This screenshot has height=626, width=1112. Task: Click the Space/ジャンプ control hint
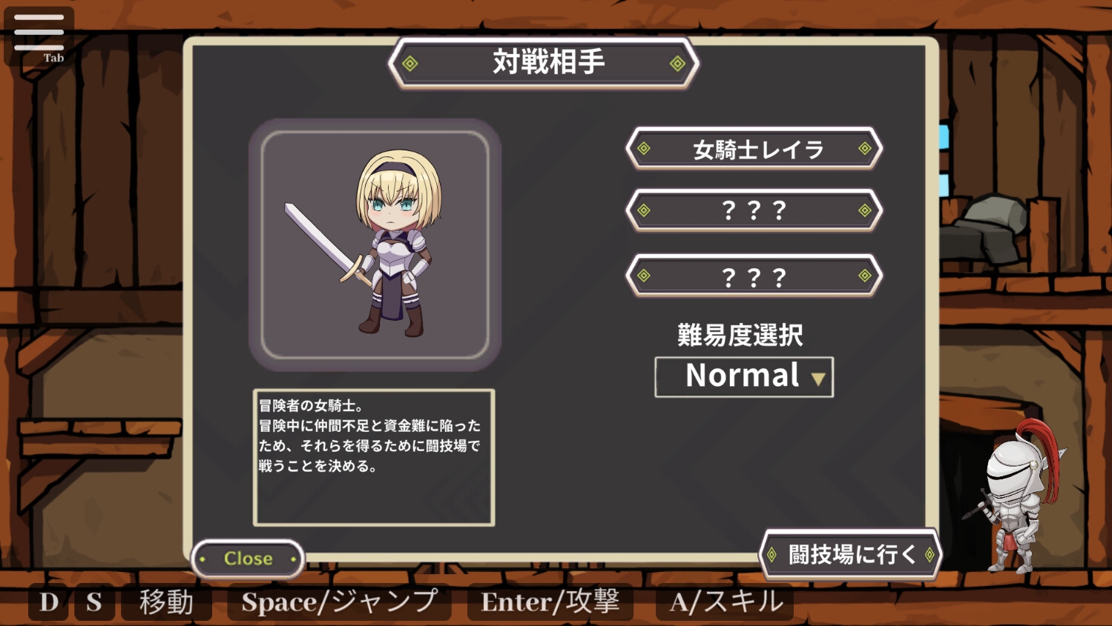point(339,602)
